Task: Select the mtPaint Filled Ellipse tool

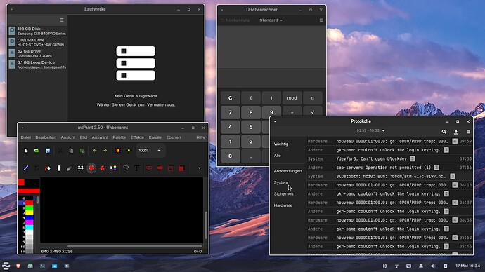Action: tap(160, 168)
